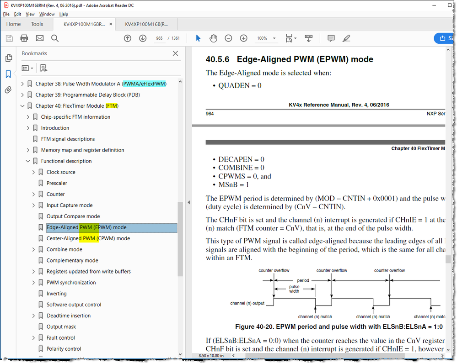The image size is (457, 363).
Task: Click the Save file icon
Action: [9, 38]
